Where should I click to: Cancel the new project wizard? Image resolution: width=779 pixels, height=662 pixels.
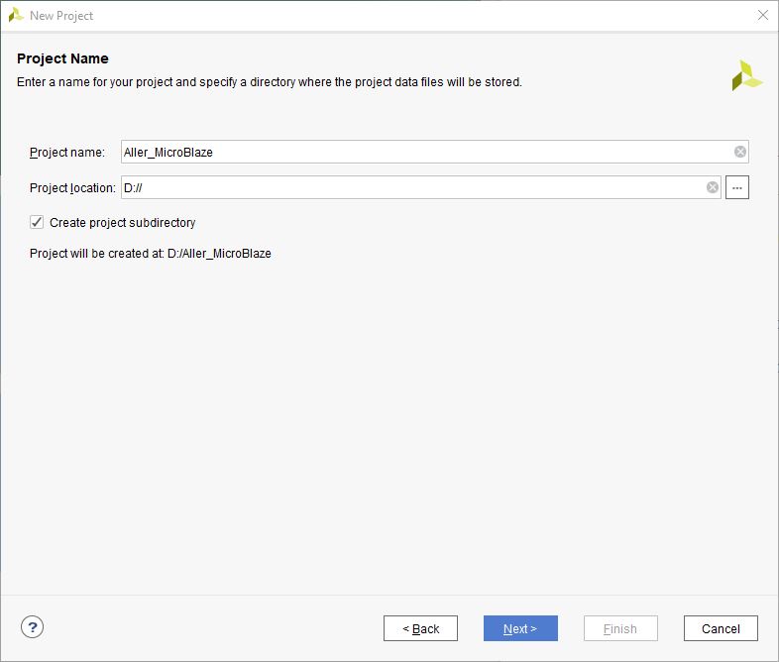(721, 628)
